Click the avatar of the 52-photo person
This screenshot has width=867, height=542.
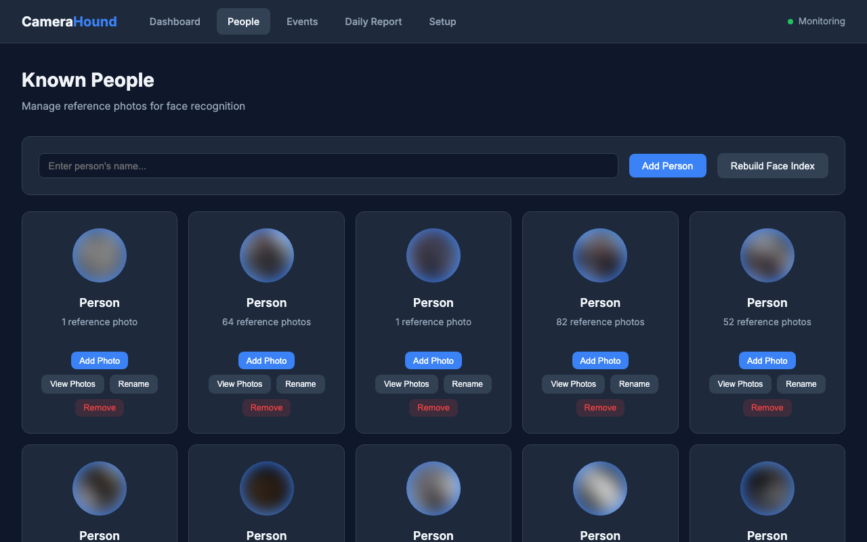click(x=767, y=255)
